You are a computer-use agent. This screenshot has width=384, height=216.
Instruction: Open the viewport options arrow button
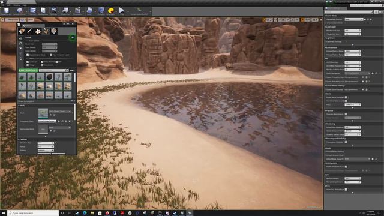[x=2, y=20]
